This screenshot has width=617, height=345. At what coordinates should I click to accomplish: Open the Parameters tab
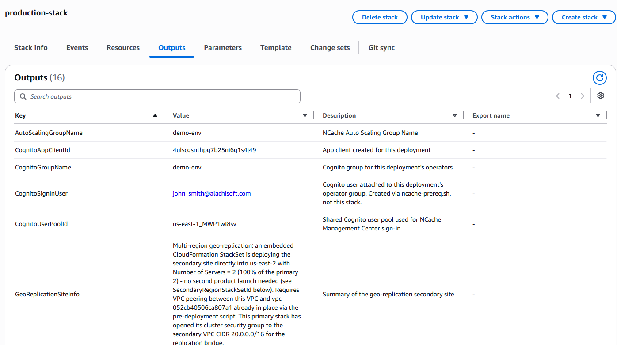[223, 48]
